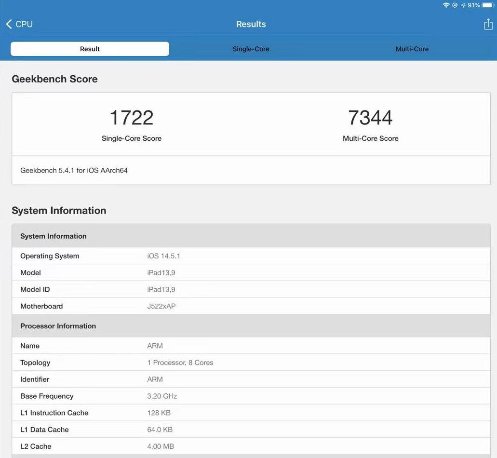Screen dimensions: 497x458
Task: Switch to the Single-Core tab
Action: pos(251,49)
